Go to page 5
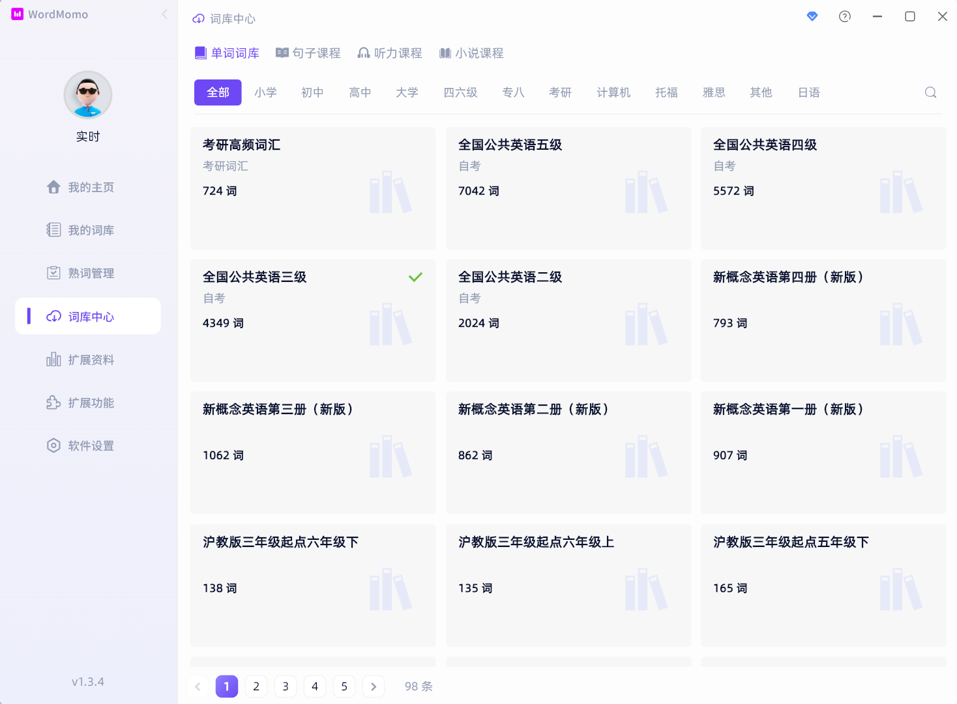Screen dimensions: 957x704 tap(344, 686)
